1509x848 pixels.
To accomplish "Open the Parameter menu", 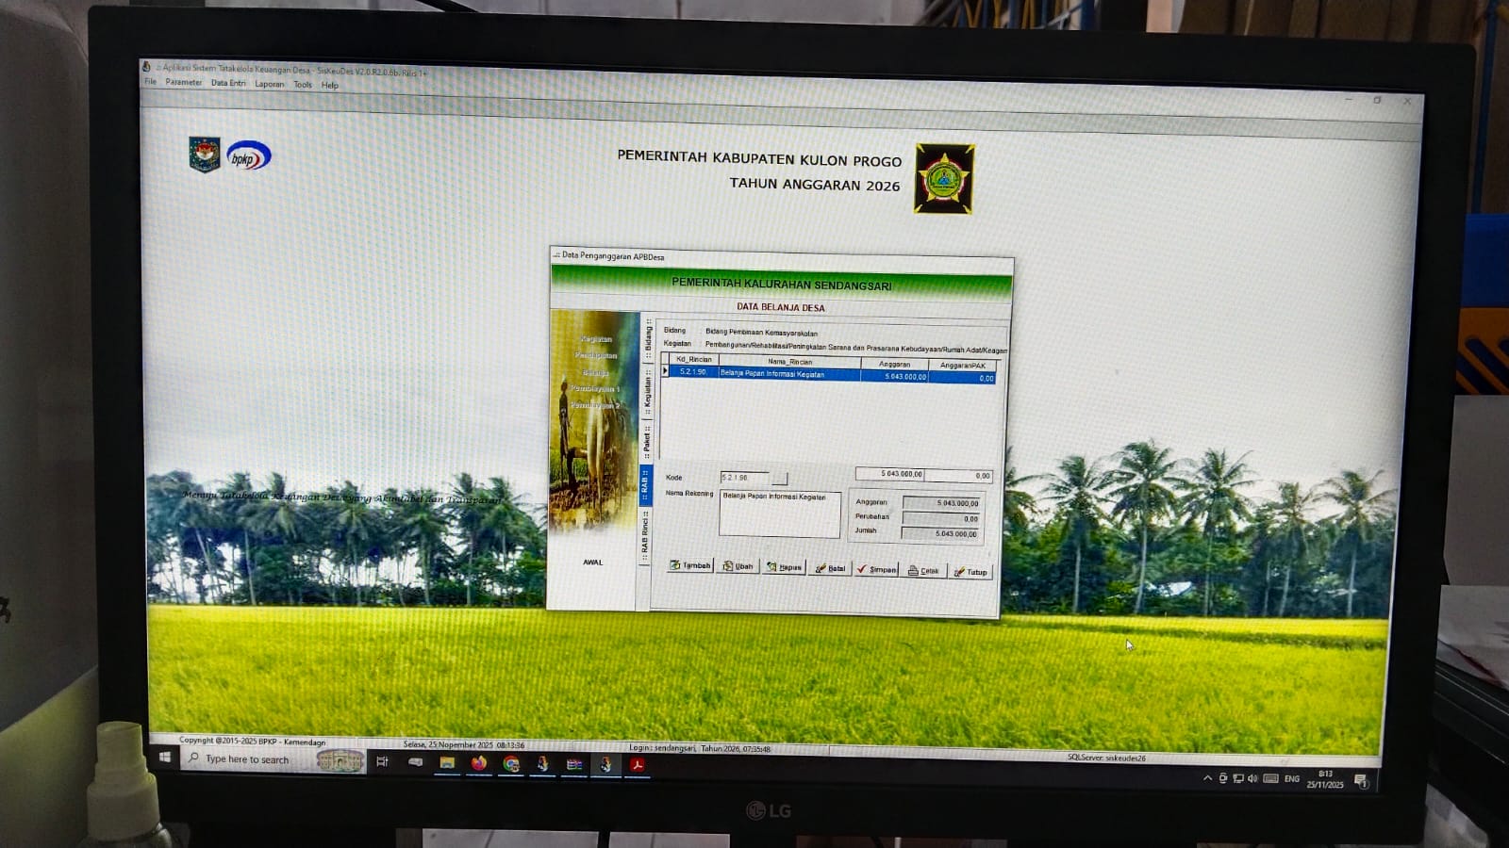I will (183, 83).
